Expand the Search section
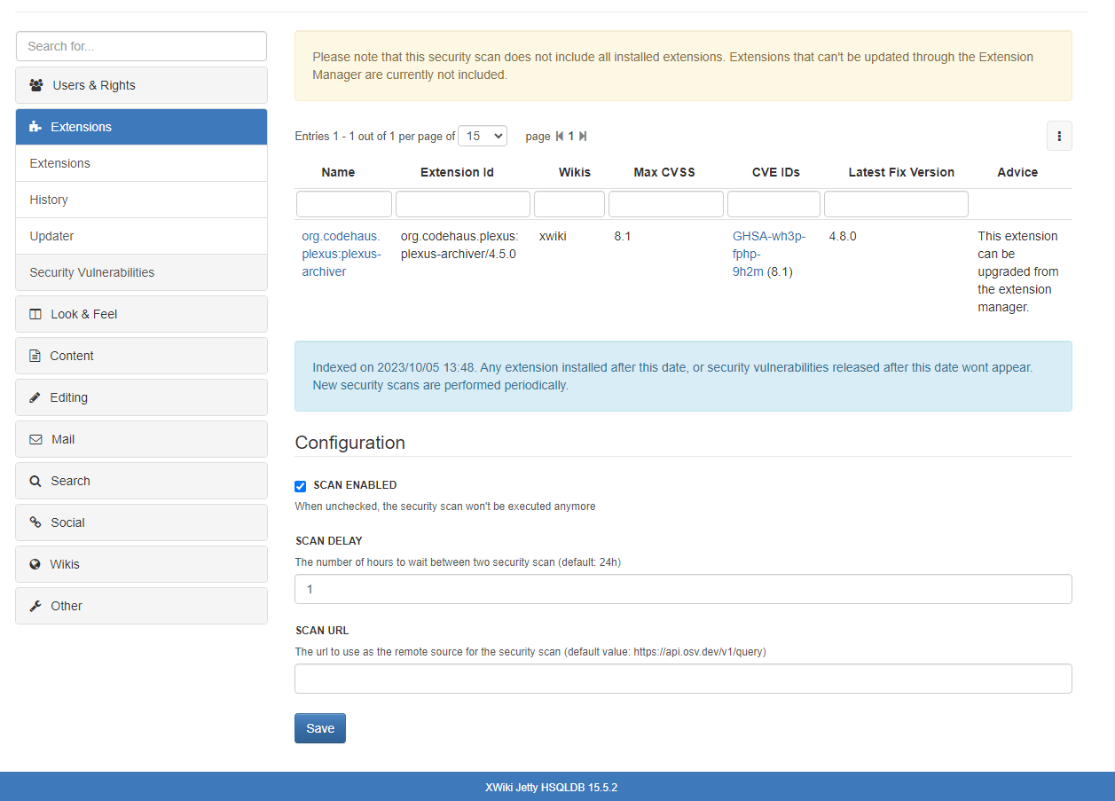 pos(141,481)
